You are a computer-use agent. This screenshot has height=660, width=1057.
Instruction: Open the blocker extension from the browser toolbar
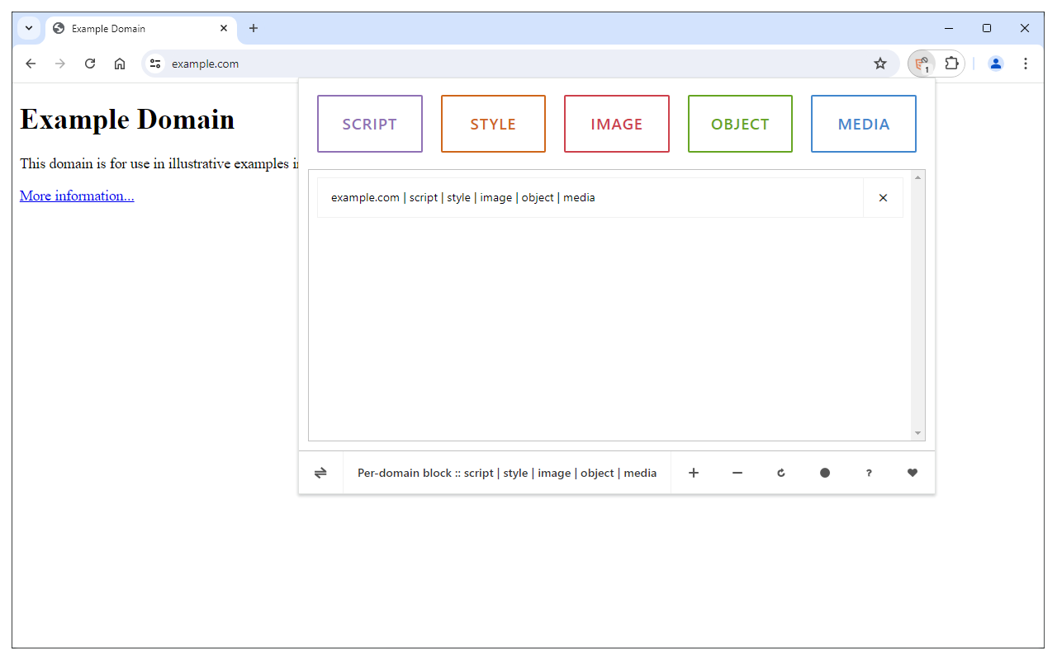921,64
